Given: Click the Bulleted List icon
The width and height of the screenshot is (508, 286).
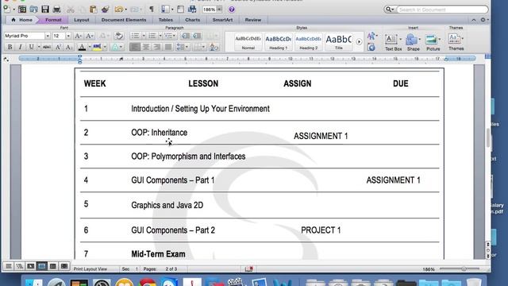Looking at the screenshot, I should click(x=135, y=36).
